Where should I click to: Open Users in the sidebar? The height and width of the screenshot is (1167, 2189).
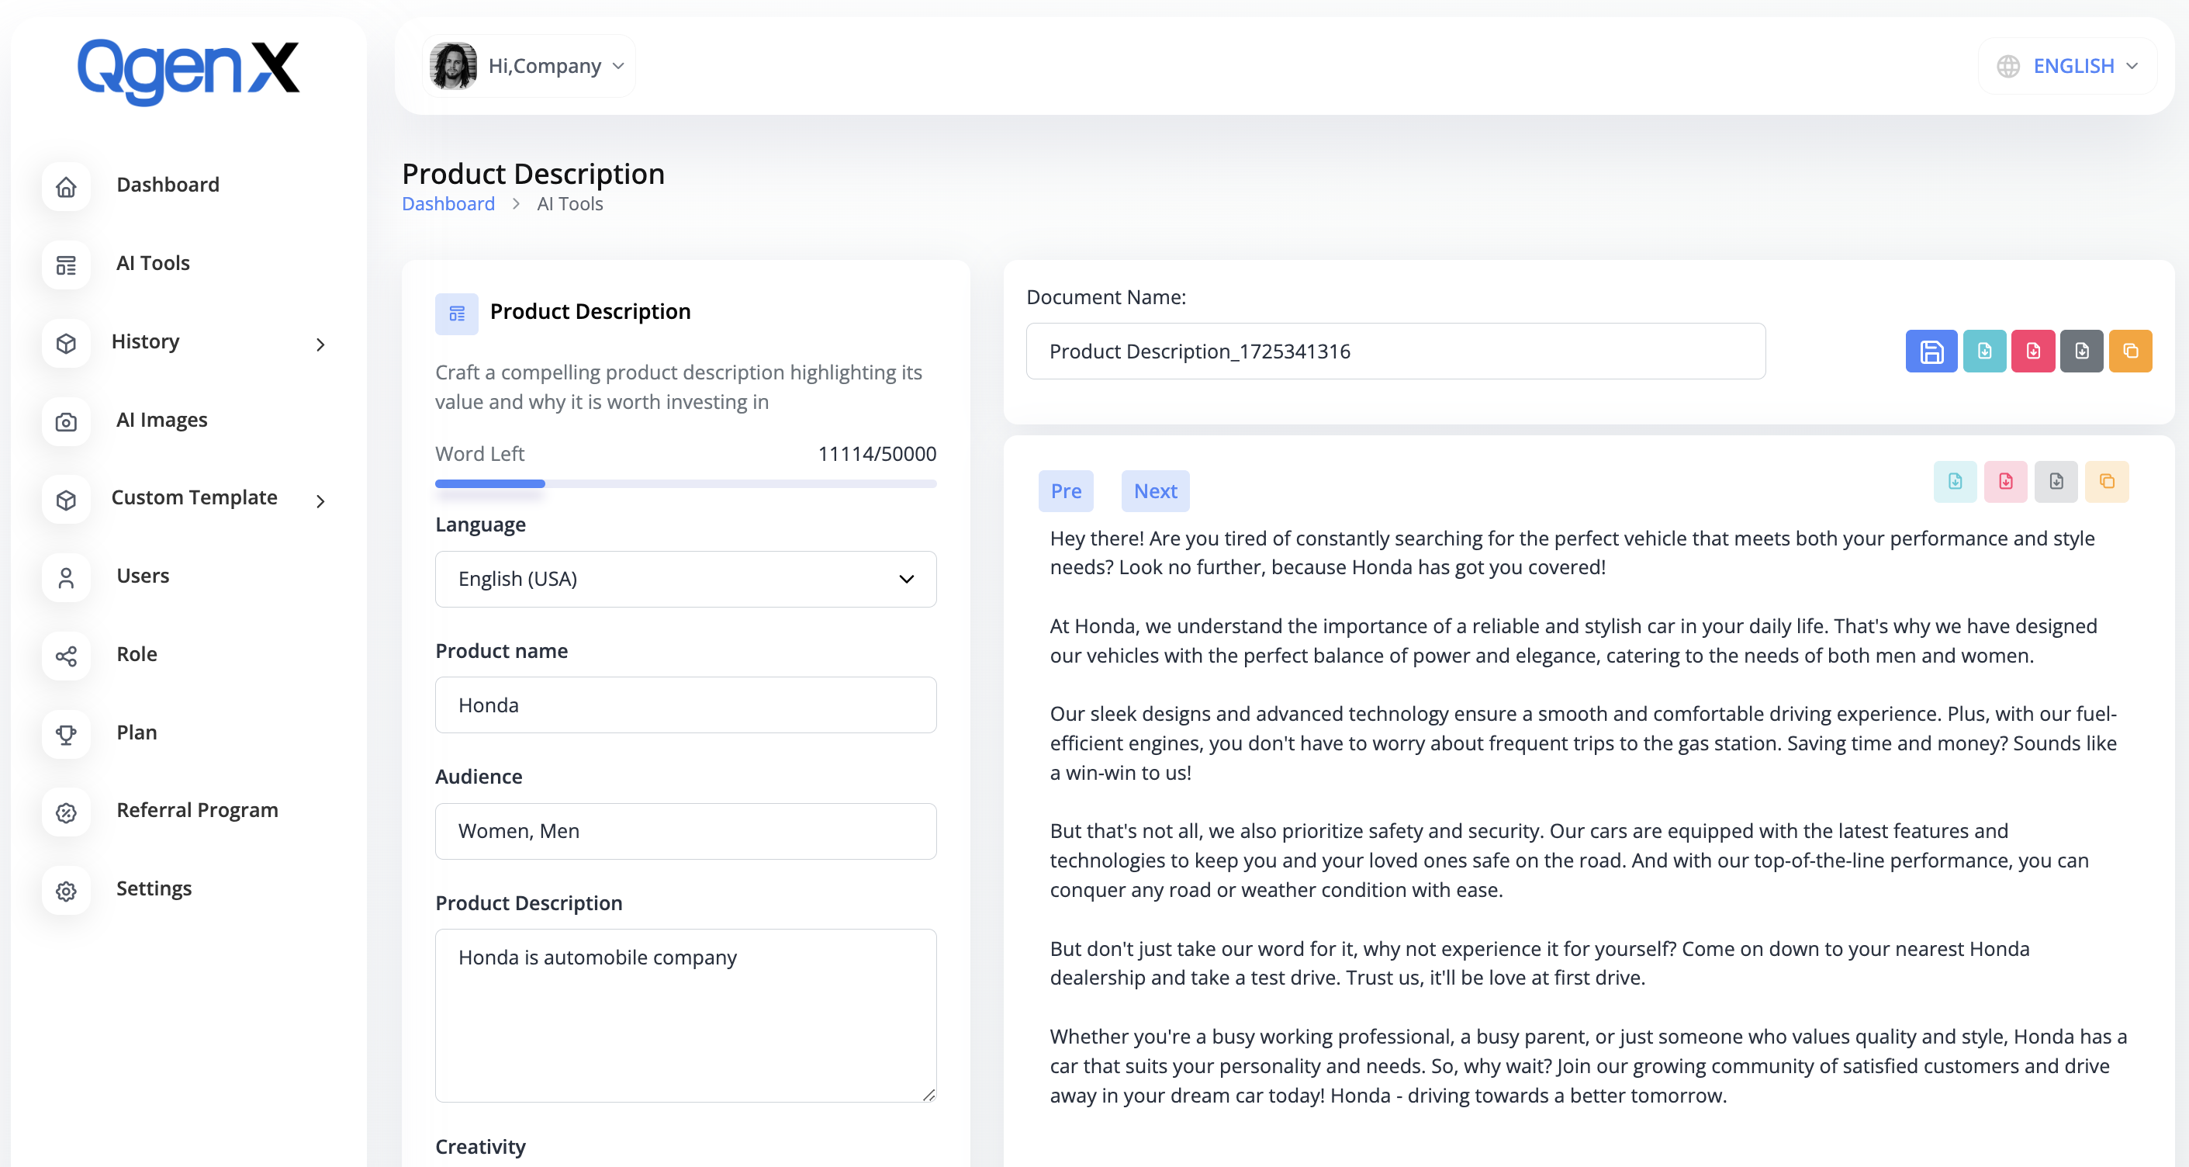point(143,576)
